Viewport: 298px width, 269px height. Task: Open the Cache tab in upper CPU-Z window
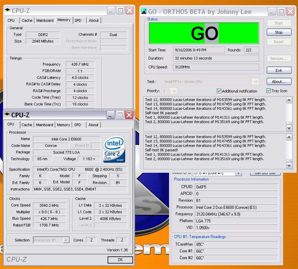click(x=27, y=21)
